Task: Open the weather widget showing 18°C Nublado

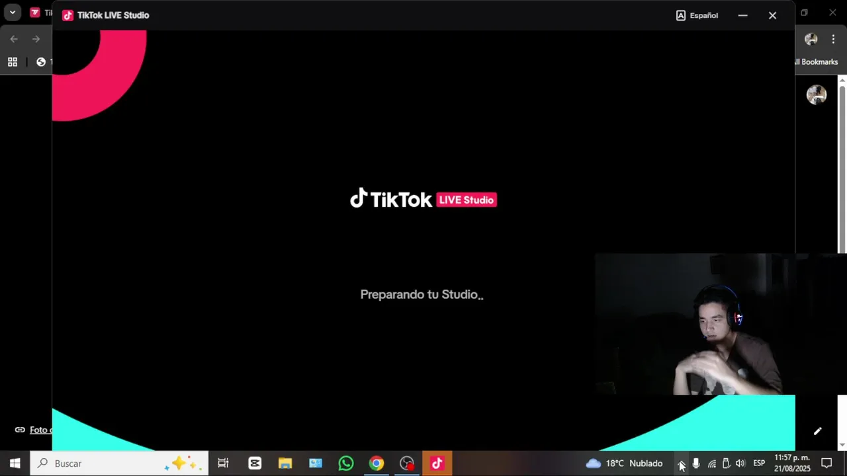Action: coord(625,463)
